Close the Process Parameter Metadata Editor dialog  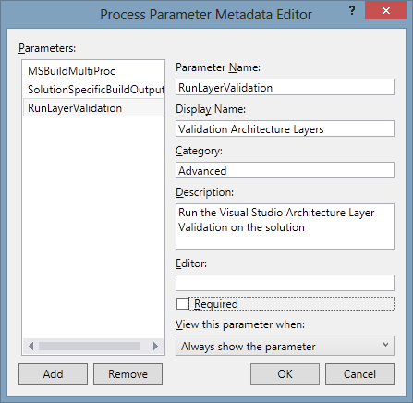(385, 11)
